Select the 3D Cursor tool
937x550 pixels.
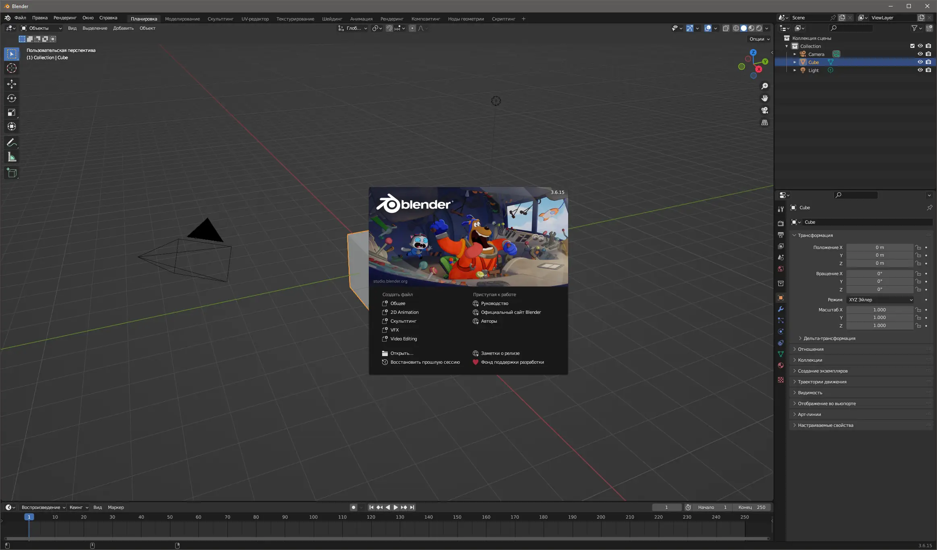pyautogui.click(x=12, y=68)
